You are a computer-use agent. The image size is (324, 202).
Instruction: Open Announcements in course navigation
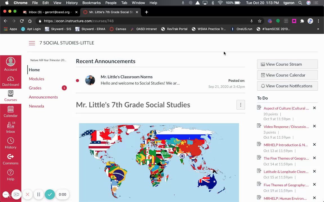pyautogui.click(x=43, y=97)
